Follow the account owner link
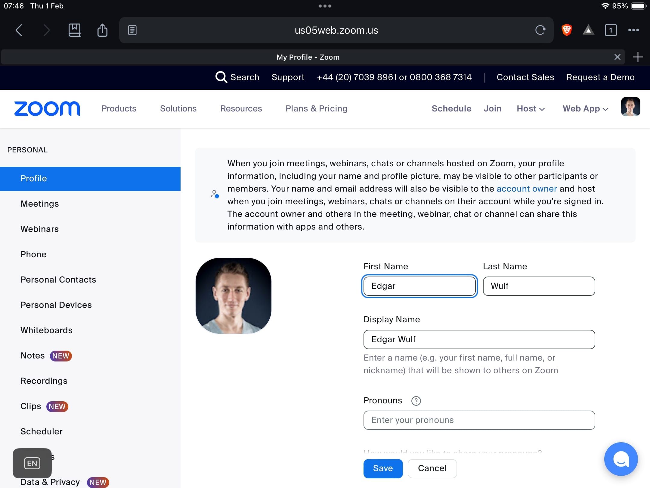 [x=527, y=189]
